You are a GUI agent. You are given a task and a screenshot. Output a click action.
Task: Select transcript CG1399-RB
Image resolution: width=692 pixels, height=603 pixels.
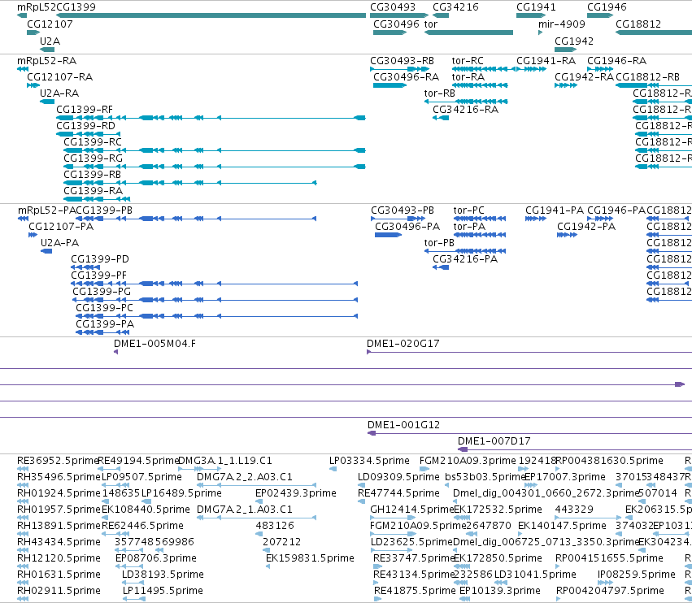click(x=92, y=175)
